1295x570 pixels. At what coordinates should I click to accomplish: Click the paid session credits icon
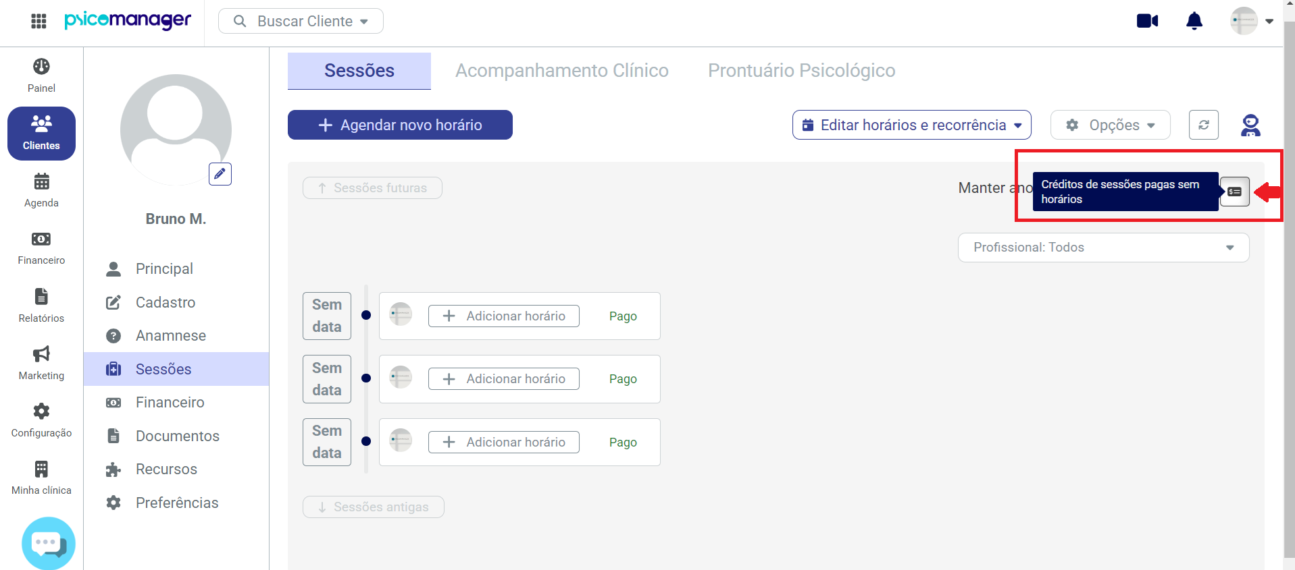click(1235, 192)
